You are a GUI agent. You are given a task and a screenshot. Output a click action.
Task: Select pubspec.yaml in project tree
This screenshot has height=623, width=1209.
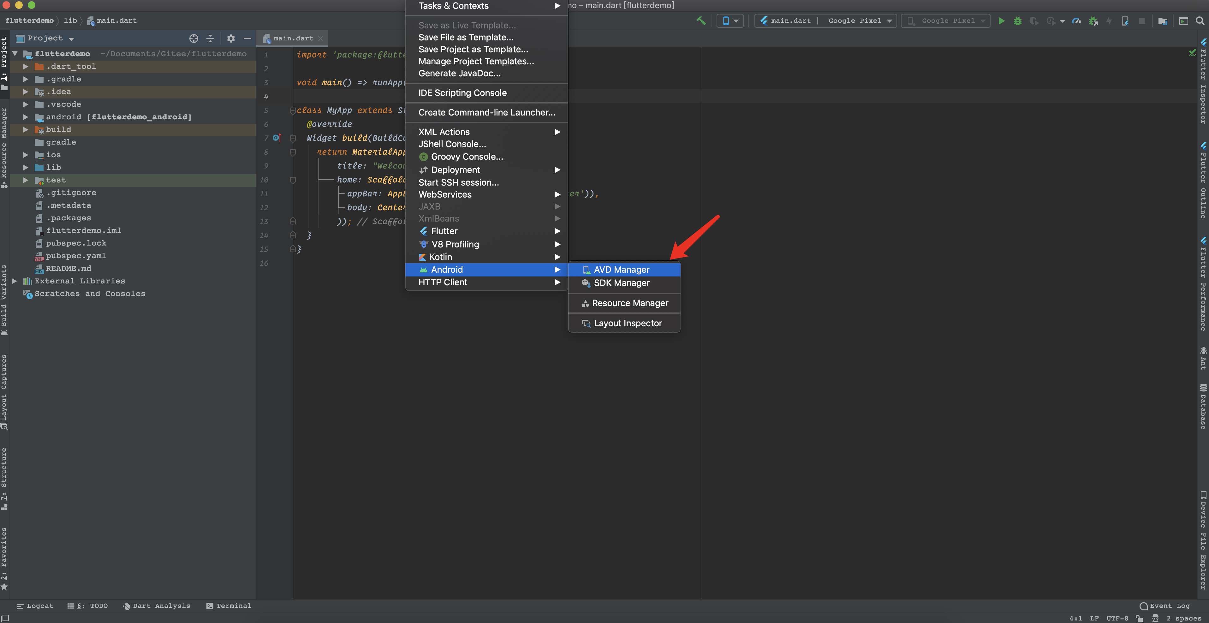75,256
